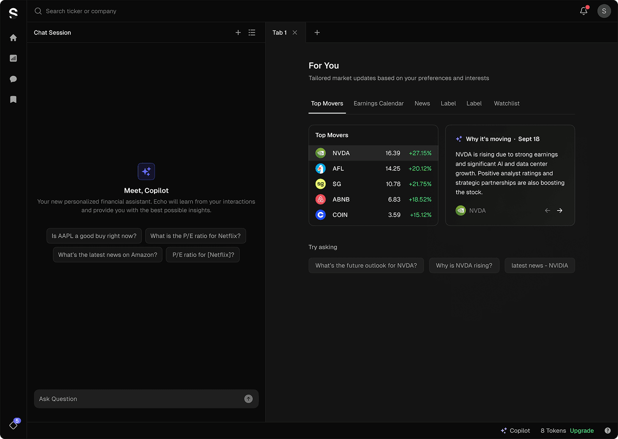Open the chat session list icon

pos(252,32)
